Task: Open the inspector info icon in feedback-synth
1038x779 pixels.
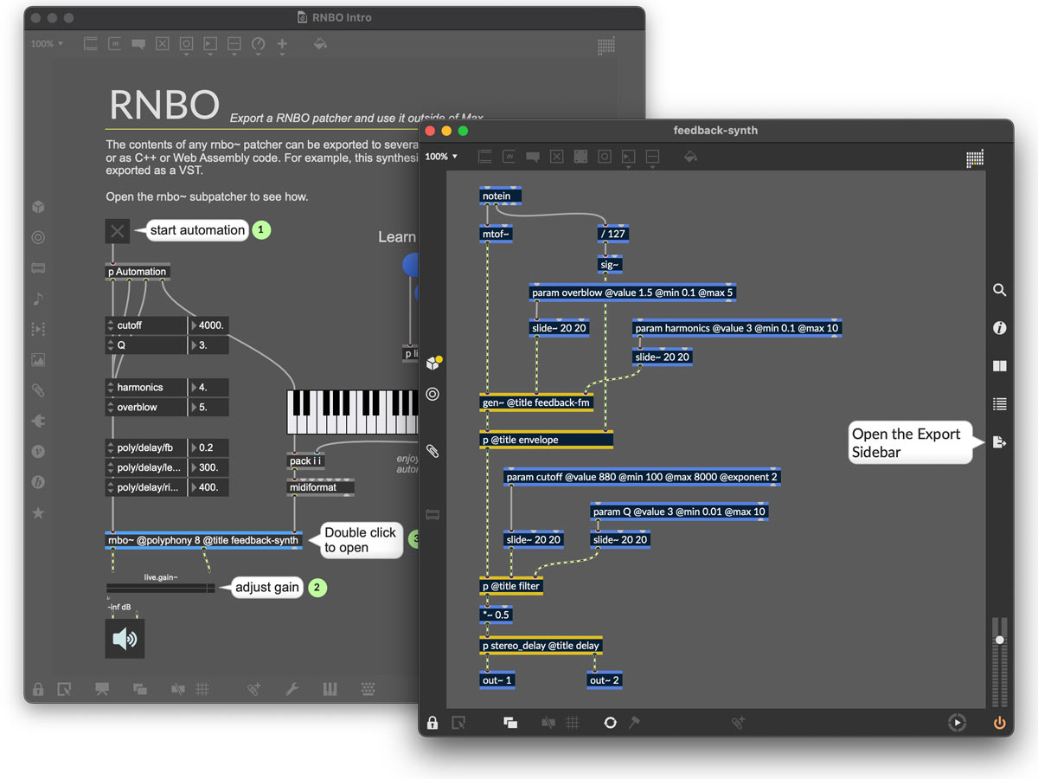Action: pyautogui.click(x=999, y=328)
